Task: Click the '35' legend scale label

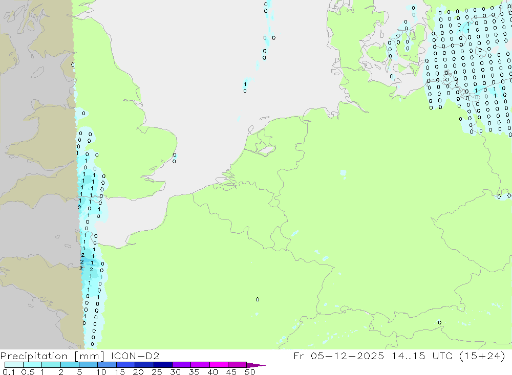Action: coord(194,372)
